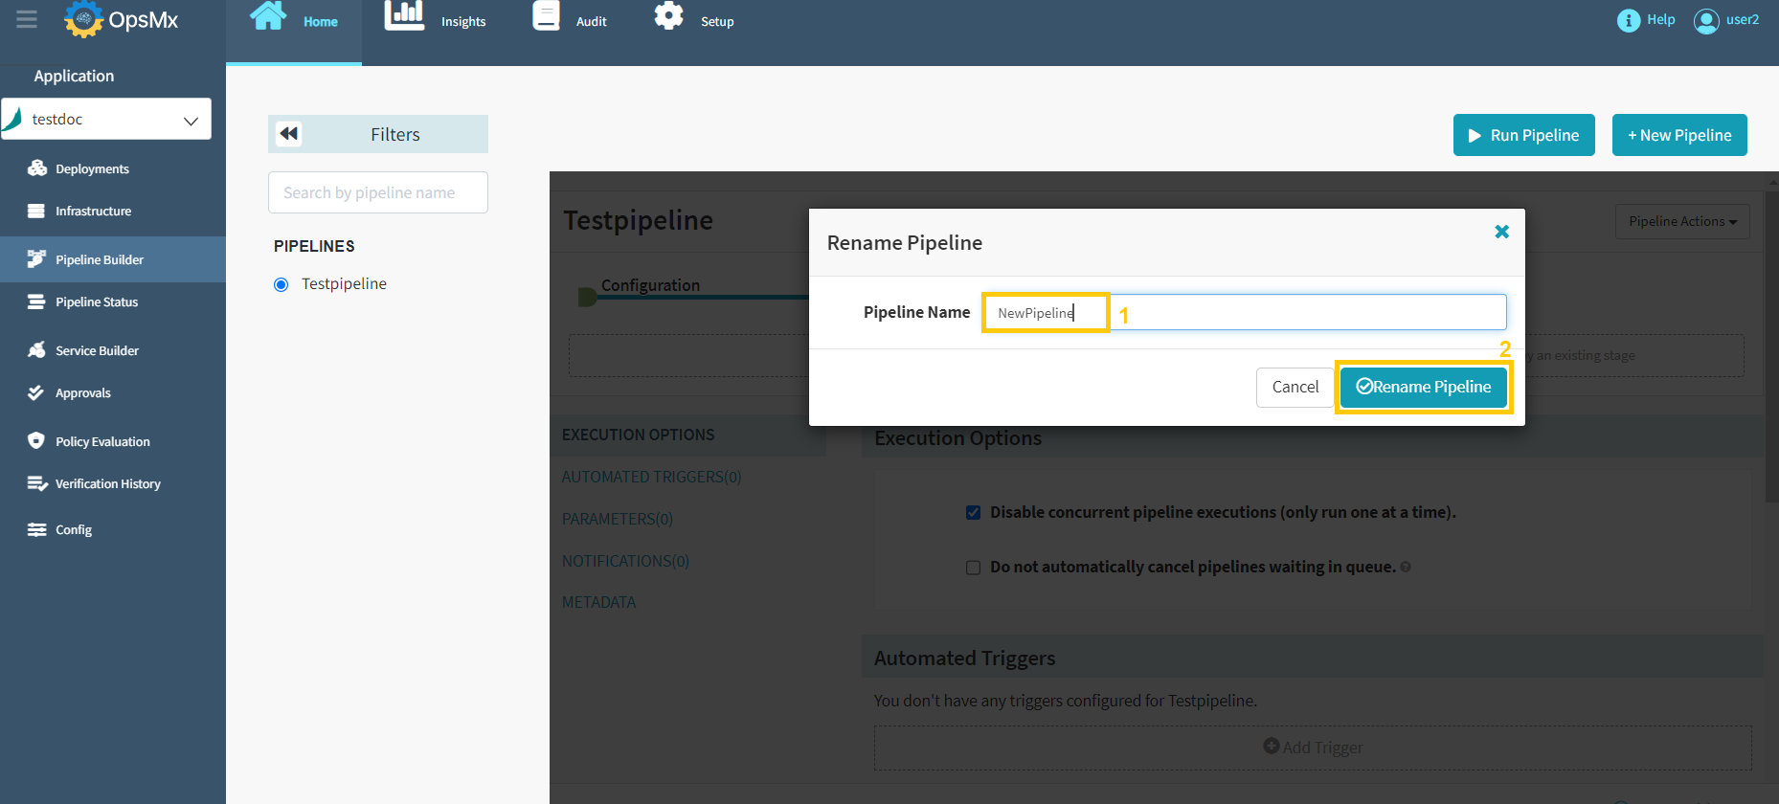Close the Rename Pipeline dialog

(x=1501, y=232)
